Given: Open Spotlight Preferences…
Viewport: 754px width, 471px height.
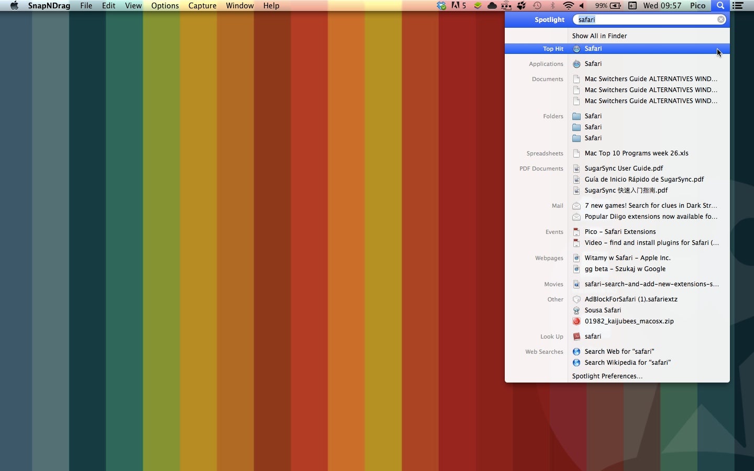Looking at the screenshot, I should (x=607, y=376).
